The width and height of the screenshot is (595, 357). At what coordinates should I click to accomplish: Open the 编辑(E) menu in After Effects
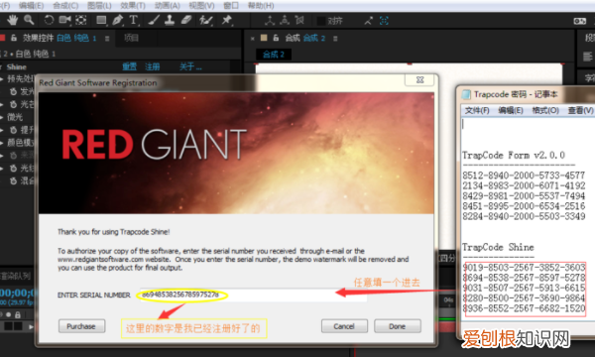[31, 6]
